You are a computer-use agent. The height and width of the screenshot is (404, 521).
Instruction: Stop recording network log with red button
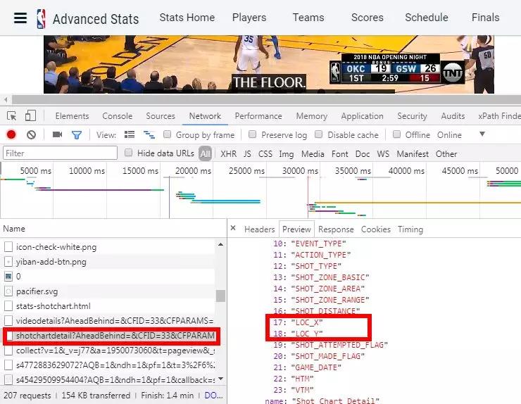pyautogui.click(x=11, y=134)
